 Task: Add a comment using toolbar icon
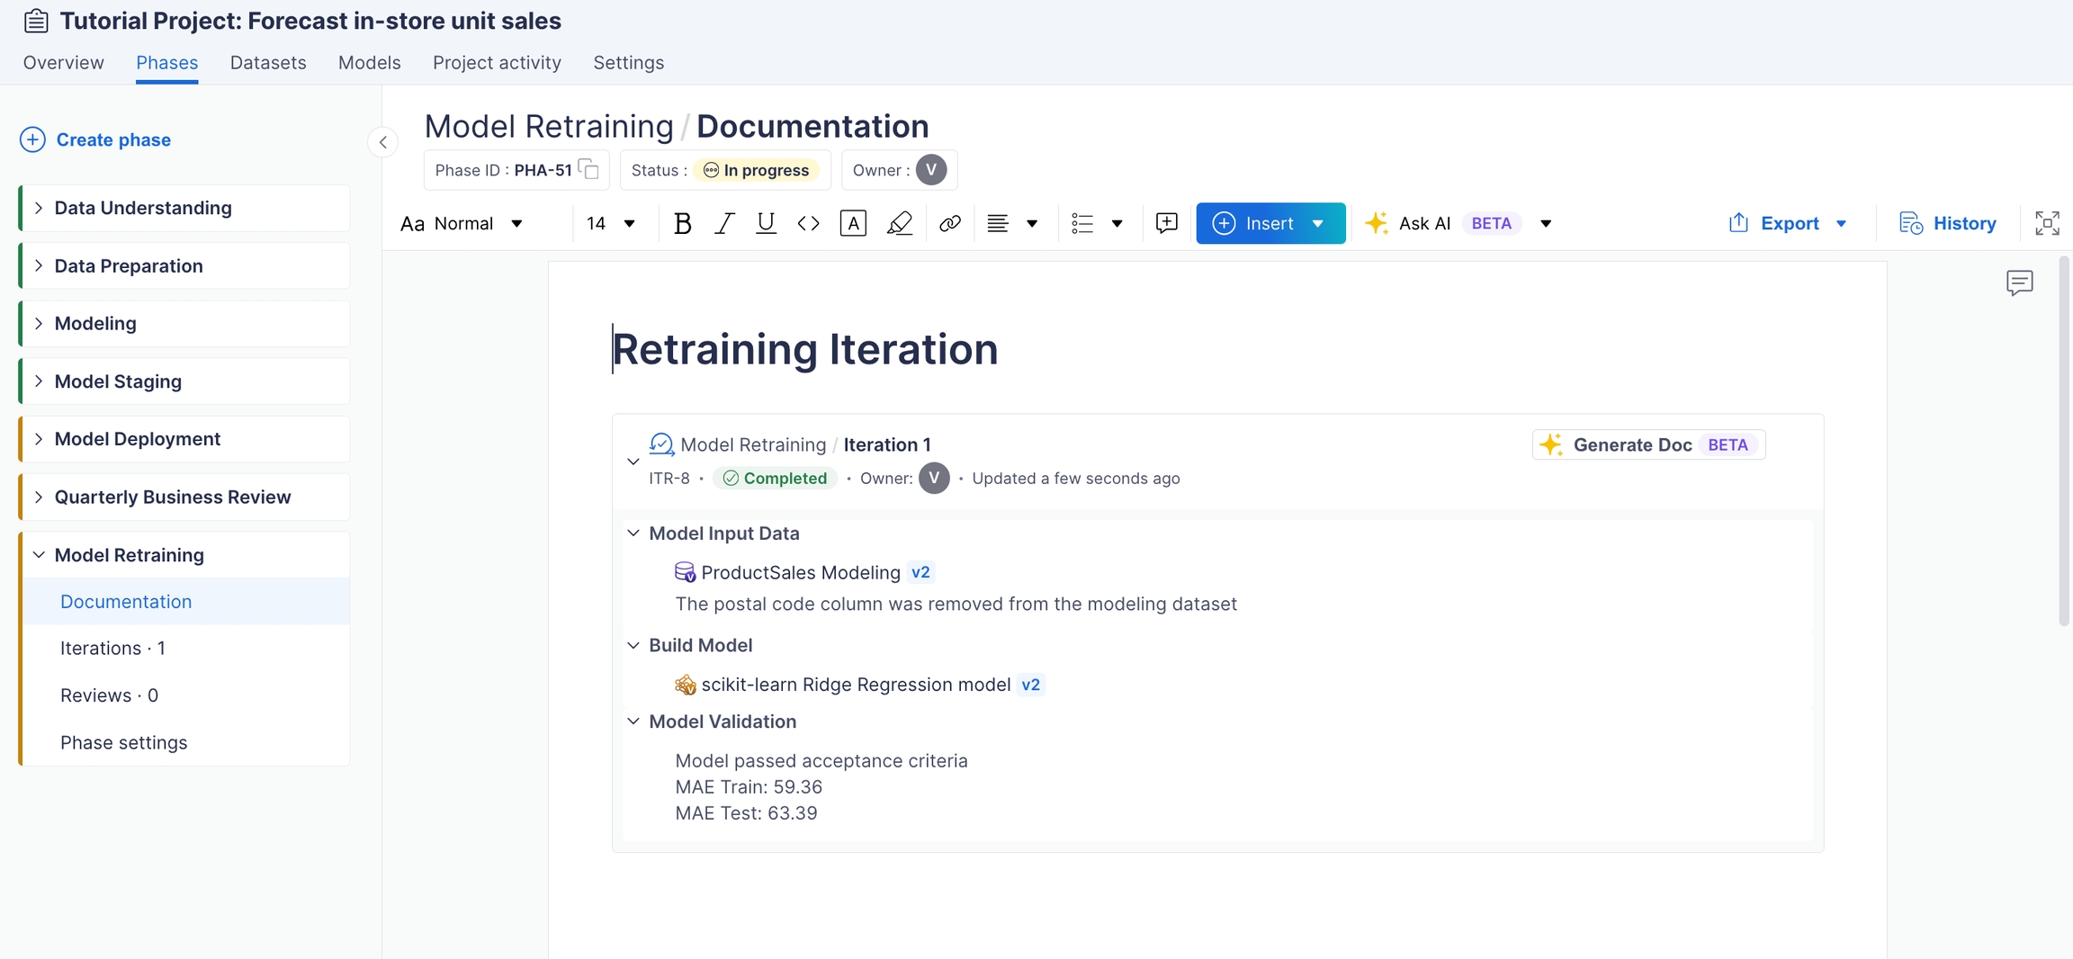pos(1166,223)
